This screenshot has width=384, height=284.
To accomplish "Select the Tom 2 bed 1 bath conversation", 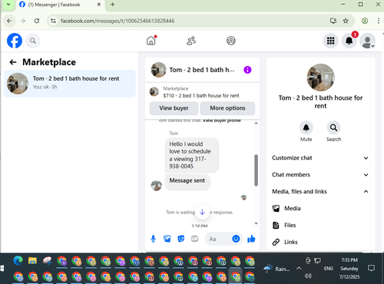I will pyautogui.click(x=70, y=84).
